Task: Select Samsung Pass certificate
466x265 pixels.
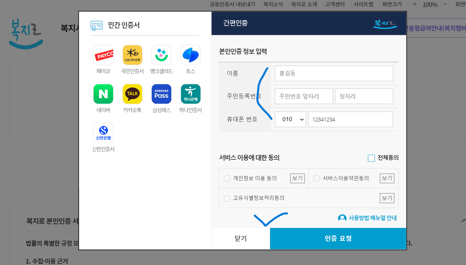Action: pos(161,94)
